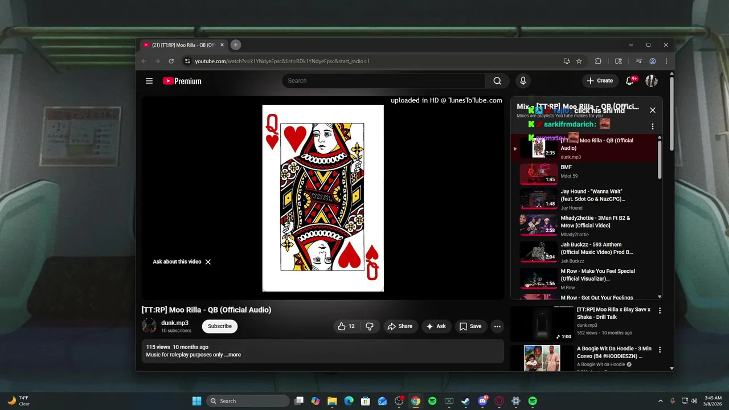Open Discord from taskbar
Screen dimensions: 729x410
(x=482, y=401)
